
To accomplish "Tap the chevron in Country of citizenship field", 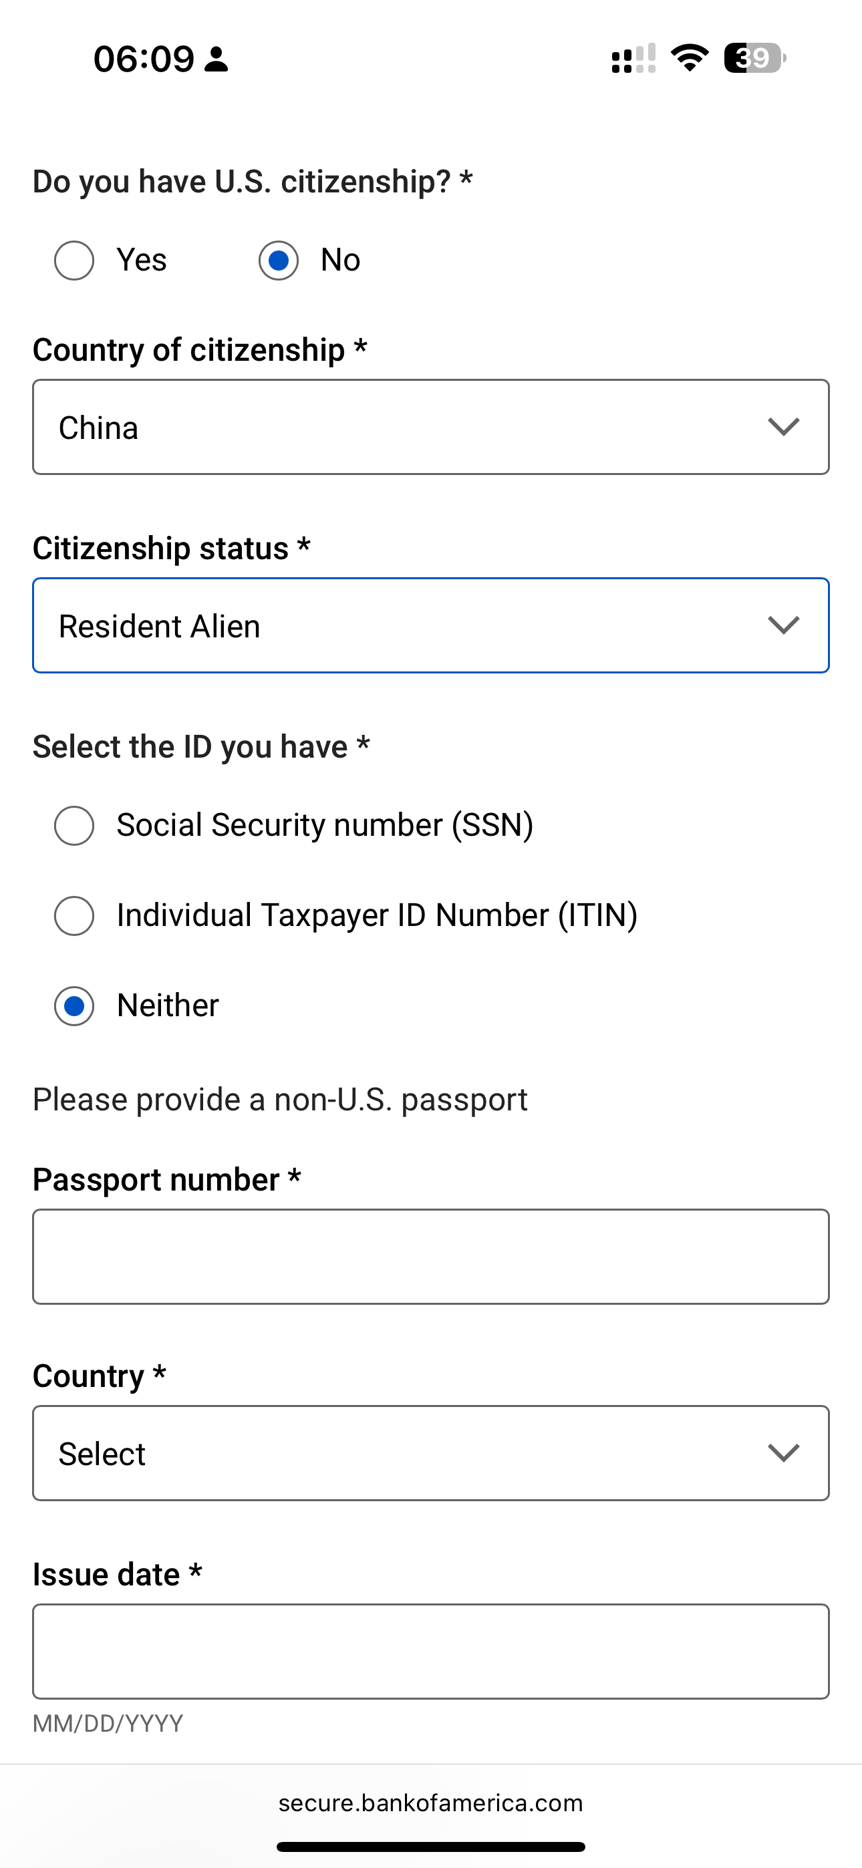I will pyautogui.click(x=784, y=427).
